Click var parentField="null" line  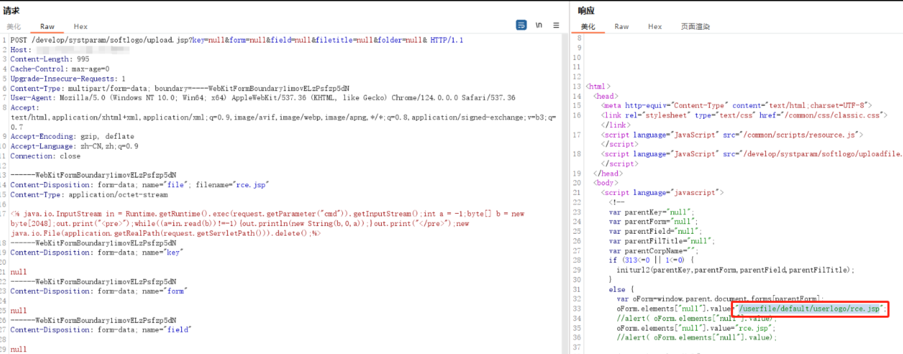(655, 231)
